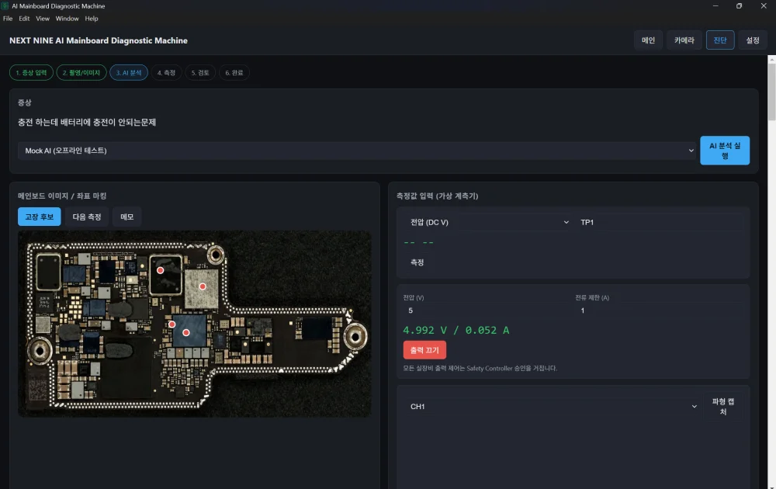
Task: Click the symptom text 충전 하는데 배터리에 충전이 안되는문제
Action: (87, 123)
